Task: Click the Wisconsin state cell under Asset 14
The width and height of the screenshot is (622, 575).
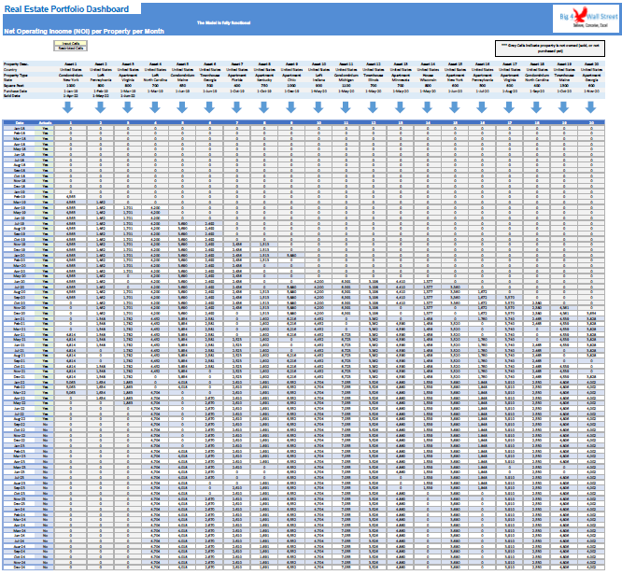Action: tap(428, 79)
